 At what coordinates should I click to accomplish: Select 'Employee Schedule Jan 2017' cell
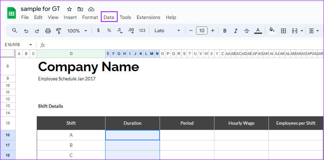coord(67,79)
